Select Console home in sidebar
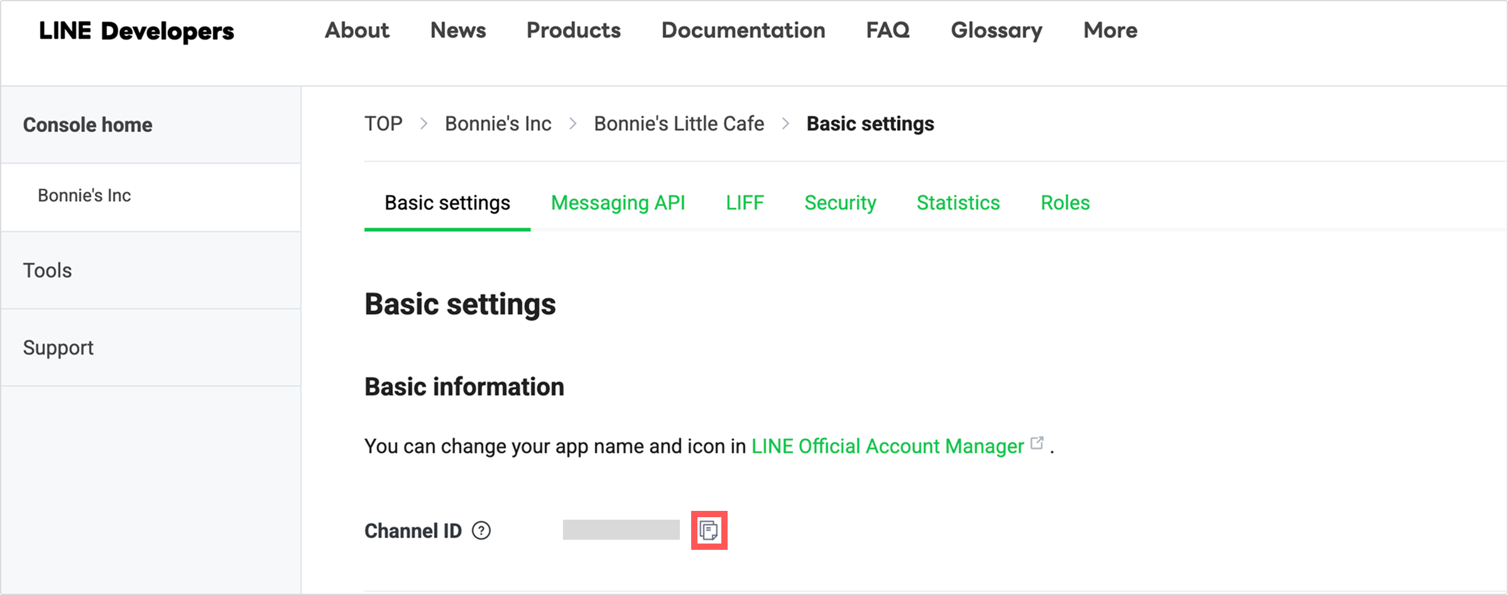Image resolution: width=1508 pixels, height=595 pixels. coord(151,125)
